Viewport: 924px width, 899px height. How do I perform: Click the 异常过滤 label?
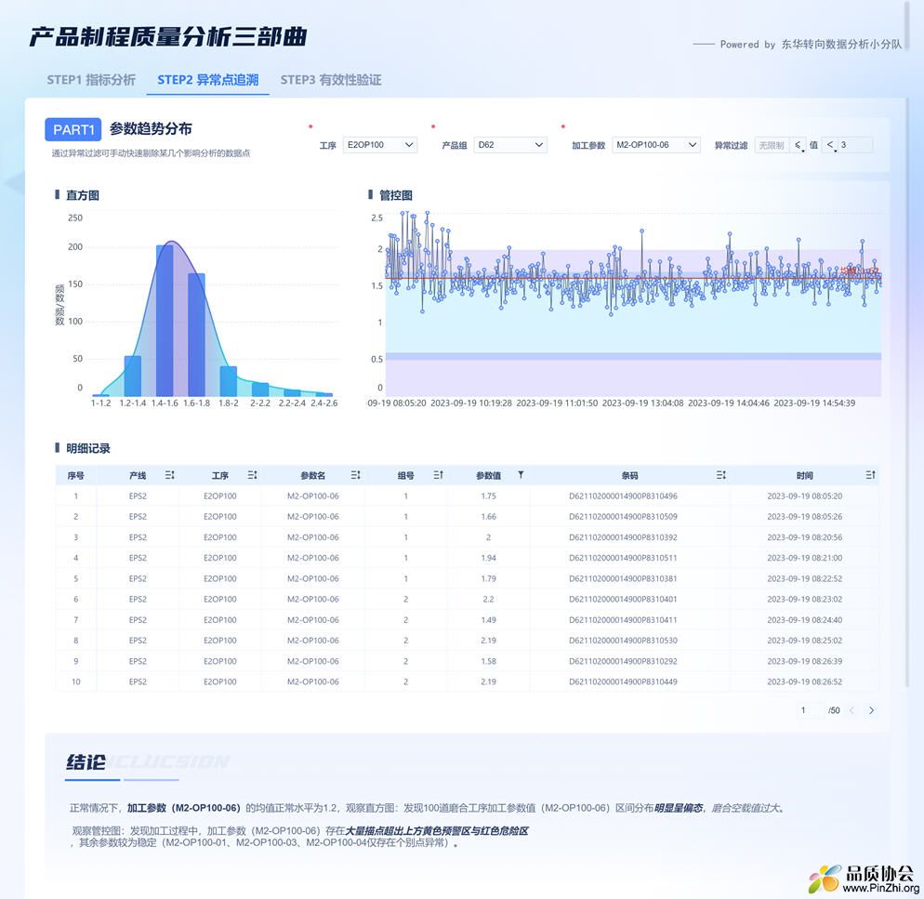(x=731, y=146)
